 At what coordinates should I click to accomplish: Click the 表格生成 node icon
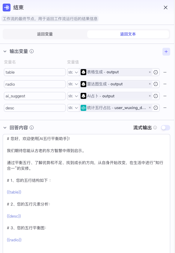coord(83,72)
